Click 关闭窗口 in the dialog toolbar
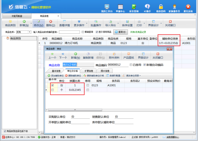The height and width of the screenshot is (141, 198). tap(158, 56)
